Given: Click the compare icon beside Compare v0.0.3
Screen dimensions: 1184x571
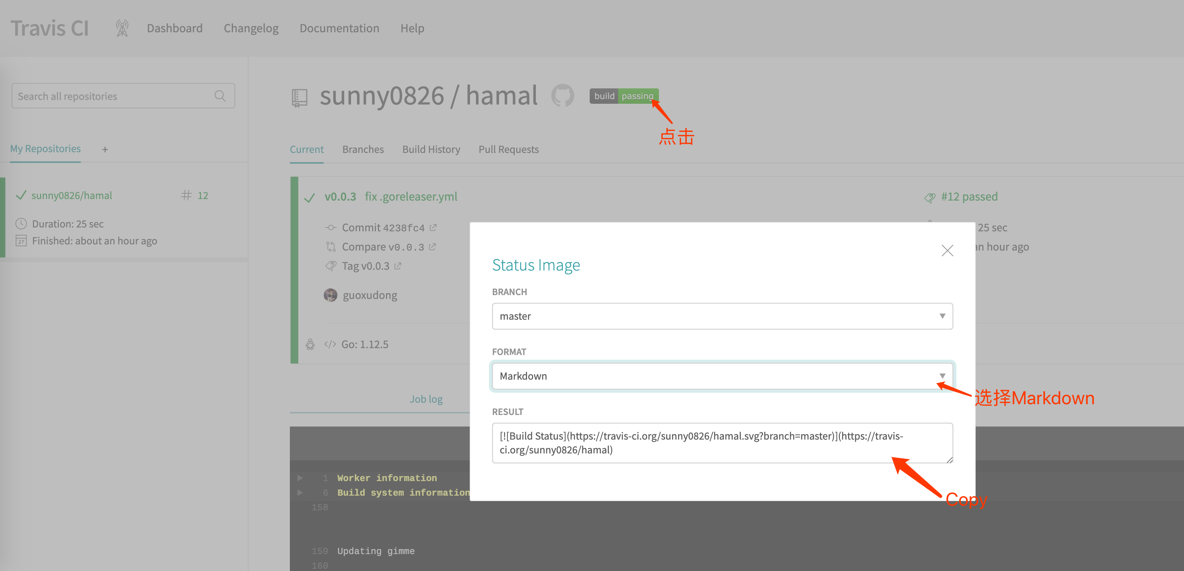Looking at the screenshot, I should tap(331, 247).
